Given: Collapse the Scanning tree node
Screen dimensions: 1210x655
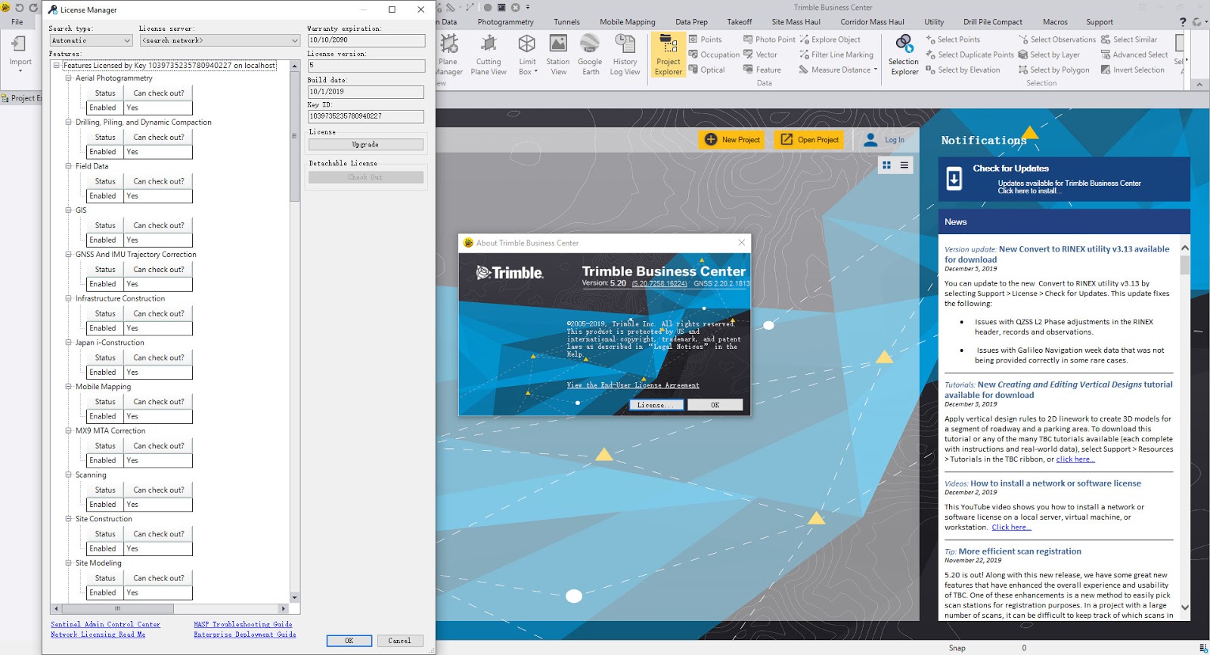Looking at the screenshot, I should tap(68, 475).
